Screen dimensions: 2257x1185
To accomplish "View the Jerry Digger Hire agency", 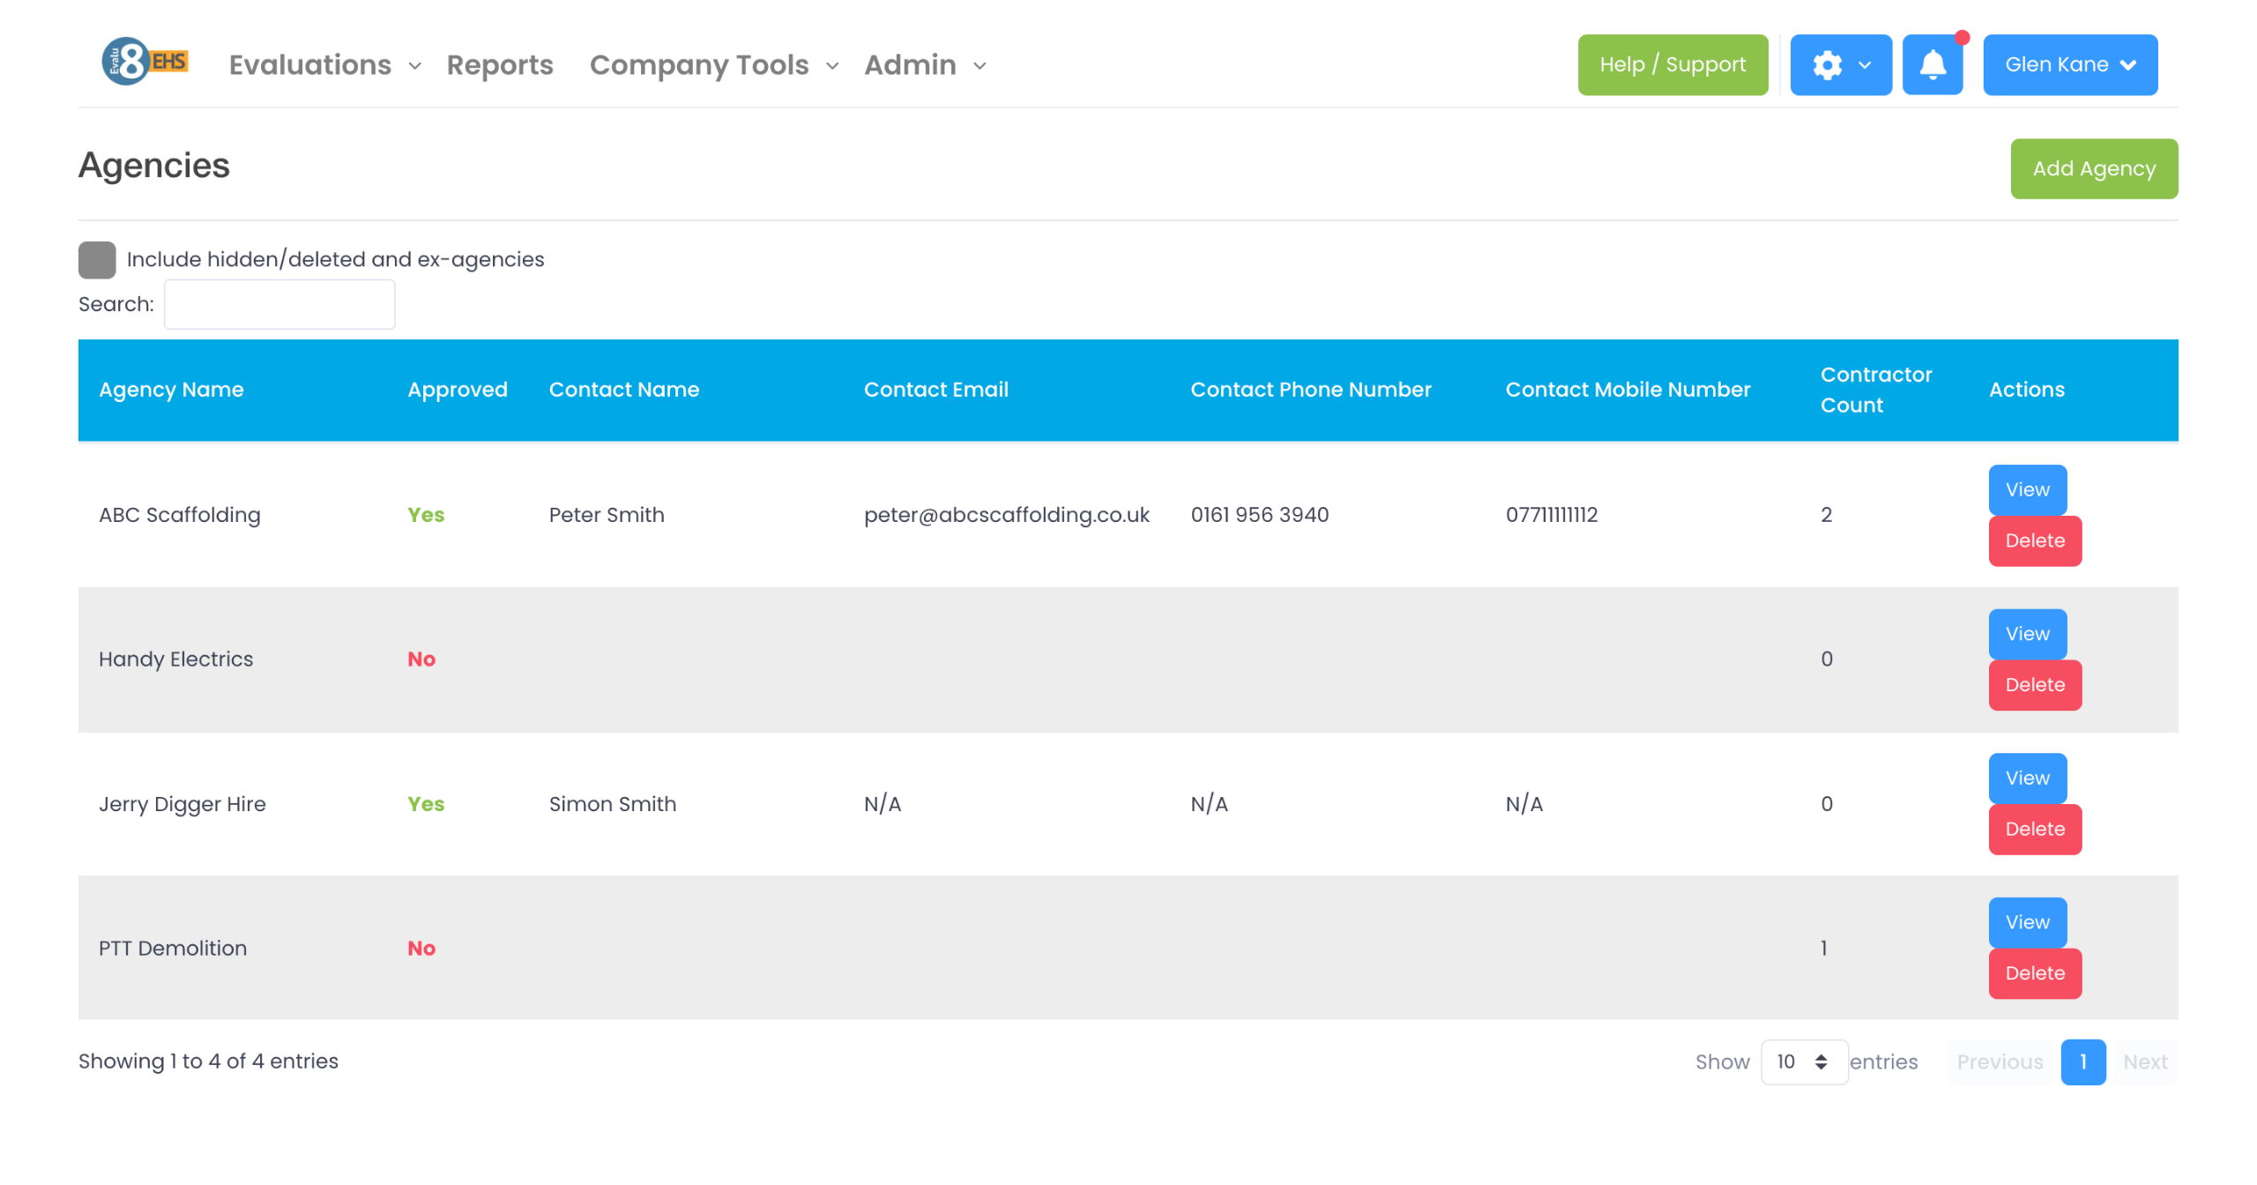I will 2027,778.
